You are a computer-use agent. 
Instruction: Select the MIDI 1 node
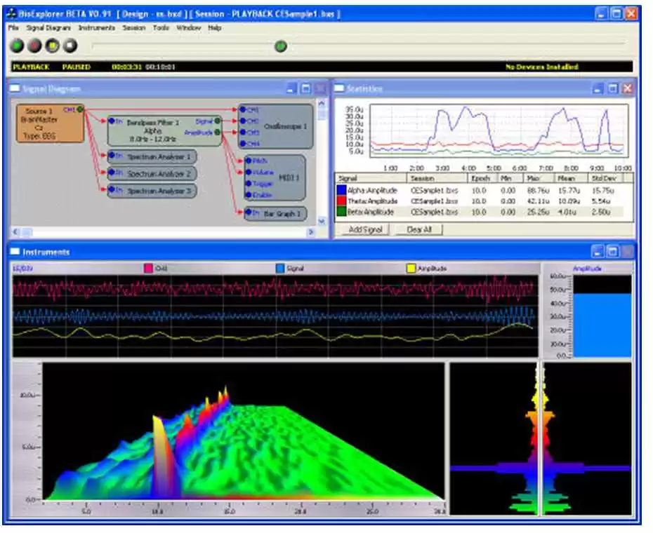pos(275,177)
